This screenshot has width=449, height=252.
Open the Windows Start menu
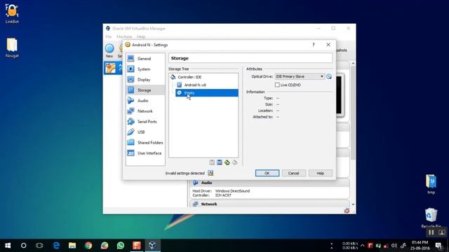click(x=8, y=246)
